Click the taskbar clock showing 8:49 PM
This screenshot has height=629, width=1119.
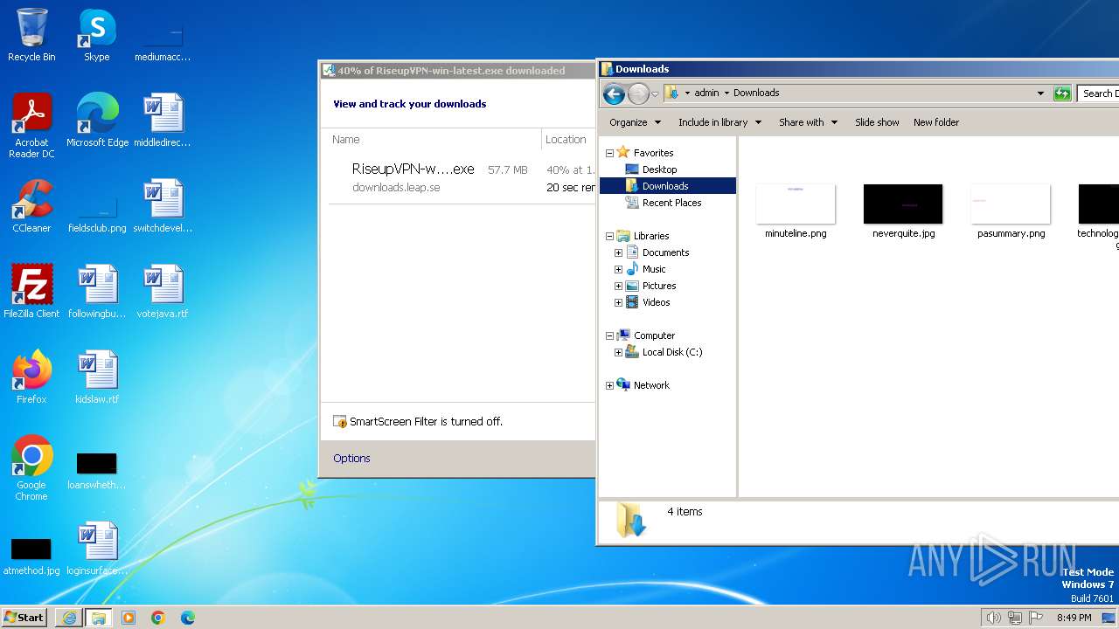(x=1074, y=618)
